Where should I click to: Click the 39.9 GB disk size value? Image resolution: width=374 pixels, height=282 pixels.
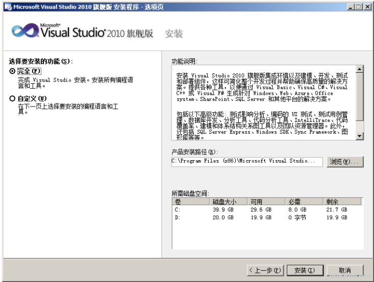tap(223, 210)
